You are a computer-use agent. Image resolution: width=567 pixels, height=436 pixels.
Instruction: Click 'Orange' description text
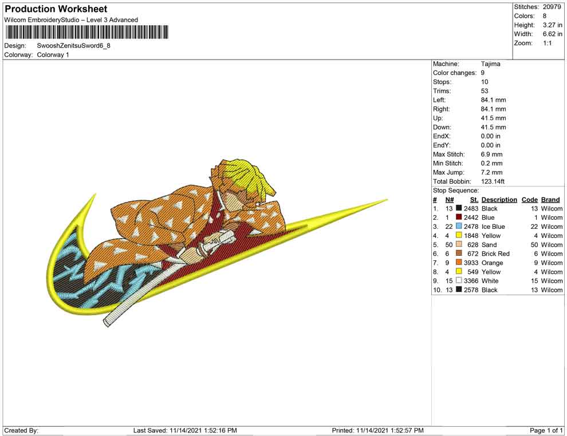(x=492, y=263)
